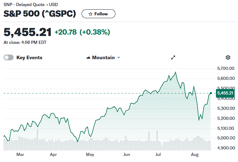Image resolution: width=238 pixels, height=162 pixels.
Task: Click the Jun label on time axis
Action: [x=126, y=155]
